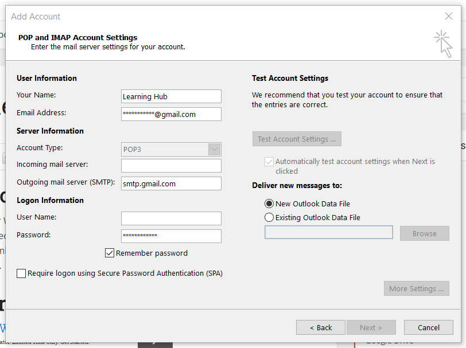Click the Password field

[x=170, y=236]
